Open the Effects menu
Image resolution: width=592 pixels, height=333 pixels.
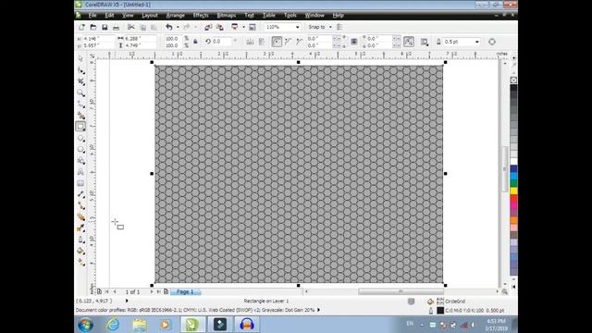pos(201,16)
